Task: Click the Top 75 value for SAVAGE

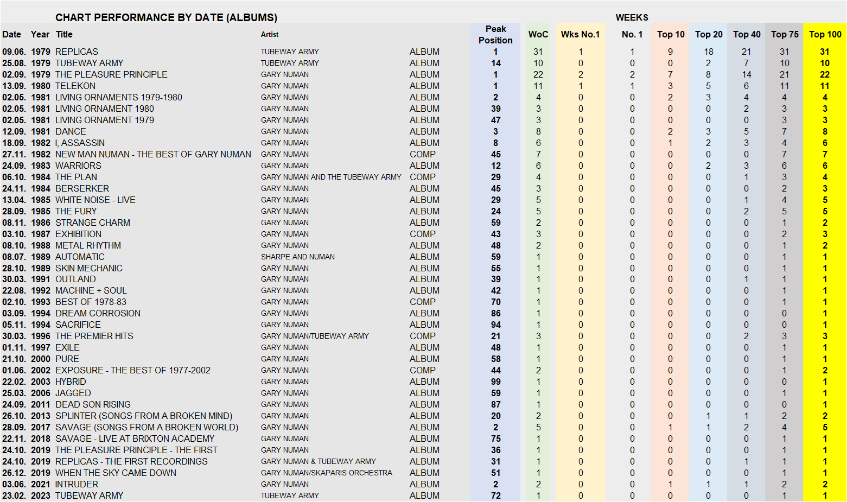Action: coord(785,427)
